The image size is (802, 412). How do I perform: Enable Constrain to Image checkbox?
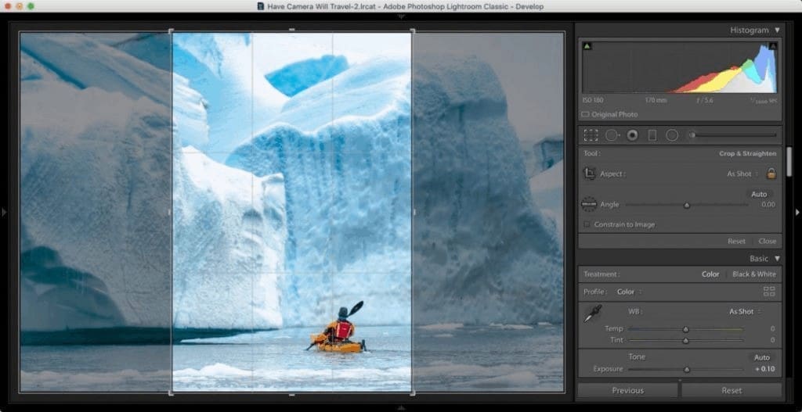[x=587, y=224]
